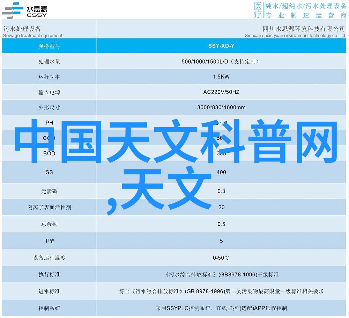The height and width of the screenshot is (318, 349).
Task: Click the value AC220V/50HZ
Action: point(221,92)
